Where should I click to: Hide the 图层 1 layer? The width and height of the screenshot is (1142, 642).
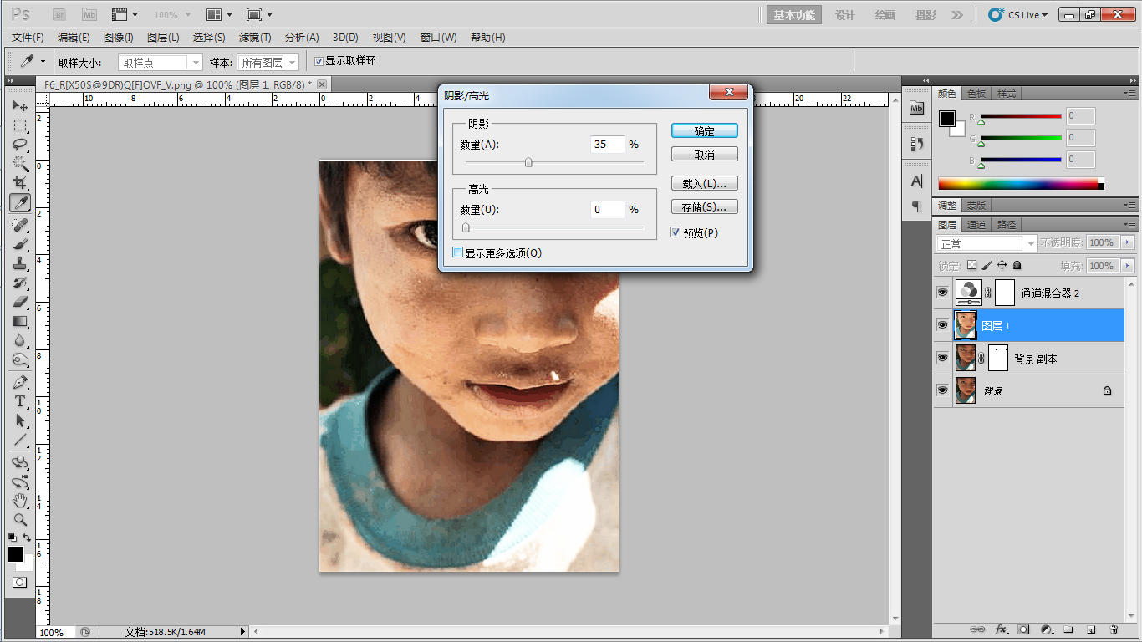[x=943, y=324]
